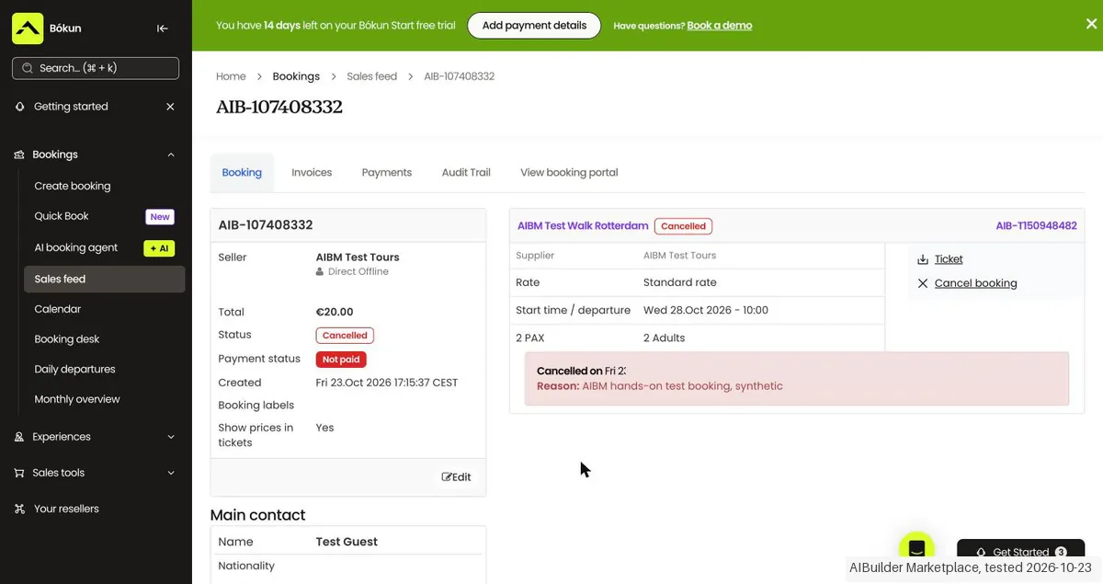Open Booking desk in sidebar

pyautogui.click(x=67, y=339)
